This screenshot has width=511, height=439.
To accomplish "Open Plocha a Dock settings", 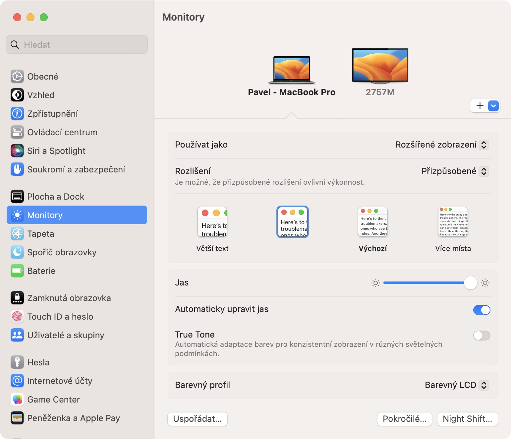I will click(56, 197).
